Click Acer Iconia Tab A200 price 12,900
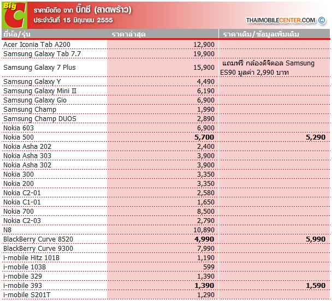Screen dimensions: 332x301 [x=204, y=45]
